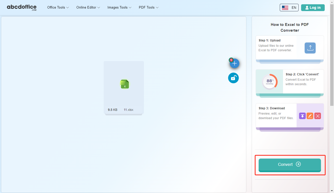
Task: Open the Office Tools dropdown menu
Action: click(x=58, y=8)
